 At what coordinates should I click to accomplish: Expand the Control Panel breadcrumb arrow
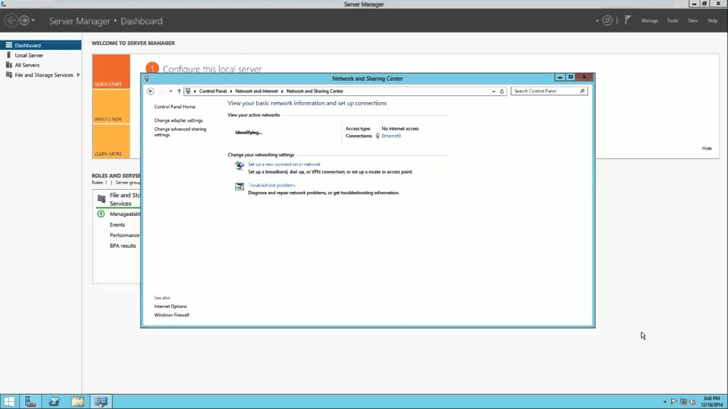tap(231, 91)
